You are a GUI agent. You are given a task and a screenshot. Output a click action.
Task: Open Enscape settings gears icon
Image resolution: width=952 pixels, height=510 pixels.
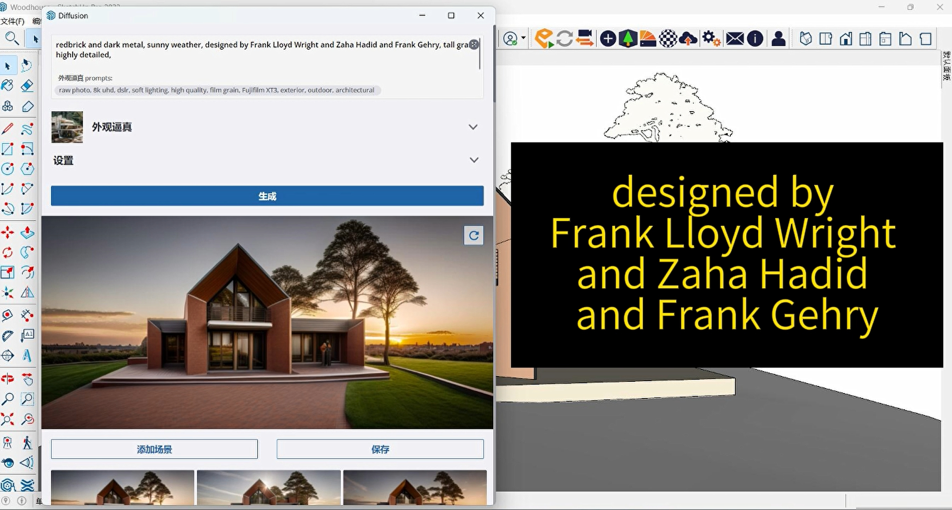pyautogui.click(x=711, y=38)
